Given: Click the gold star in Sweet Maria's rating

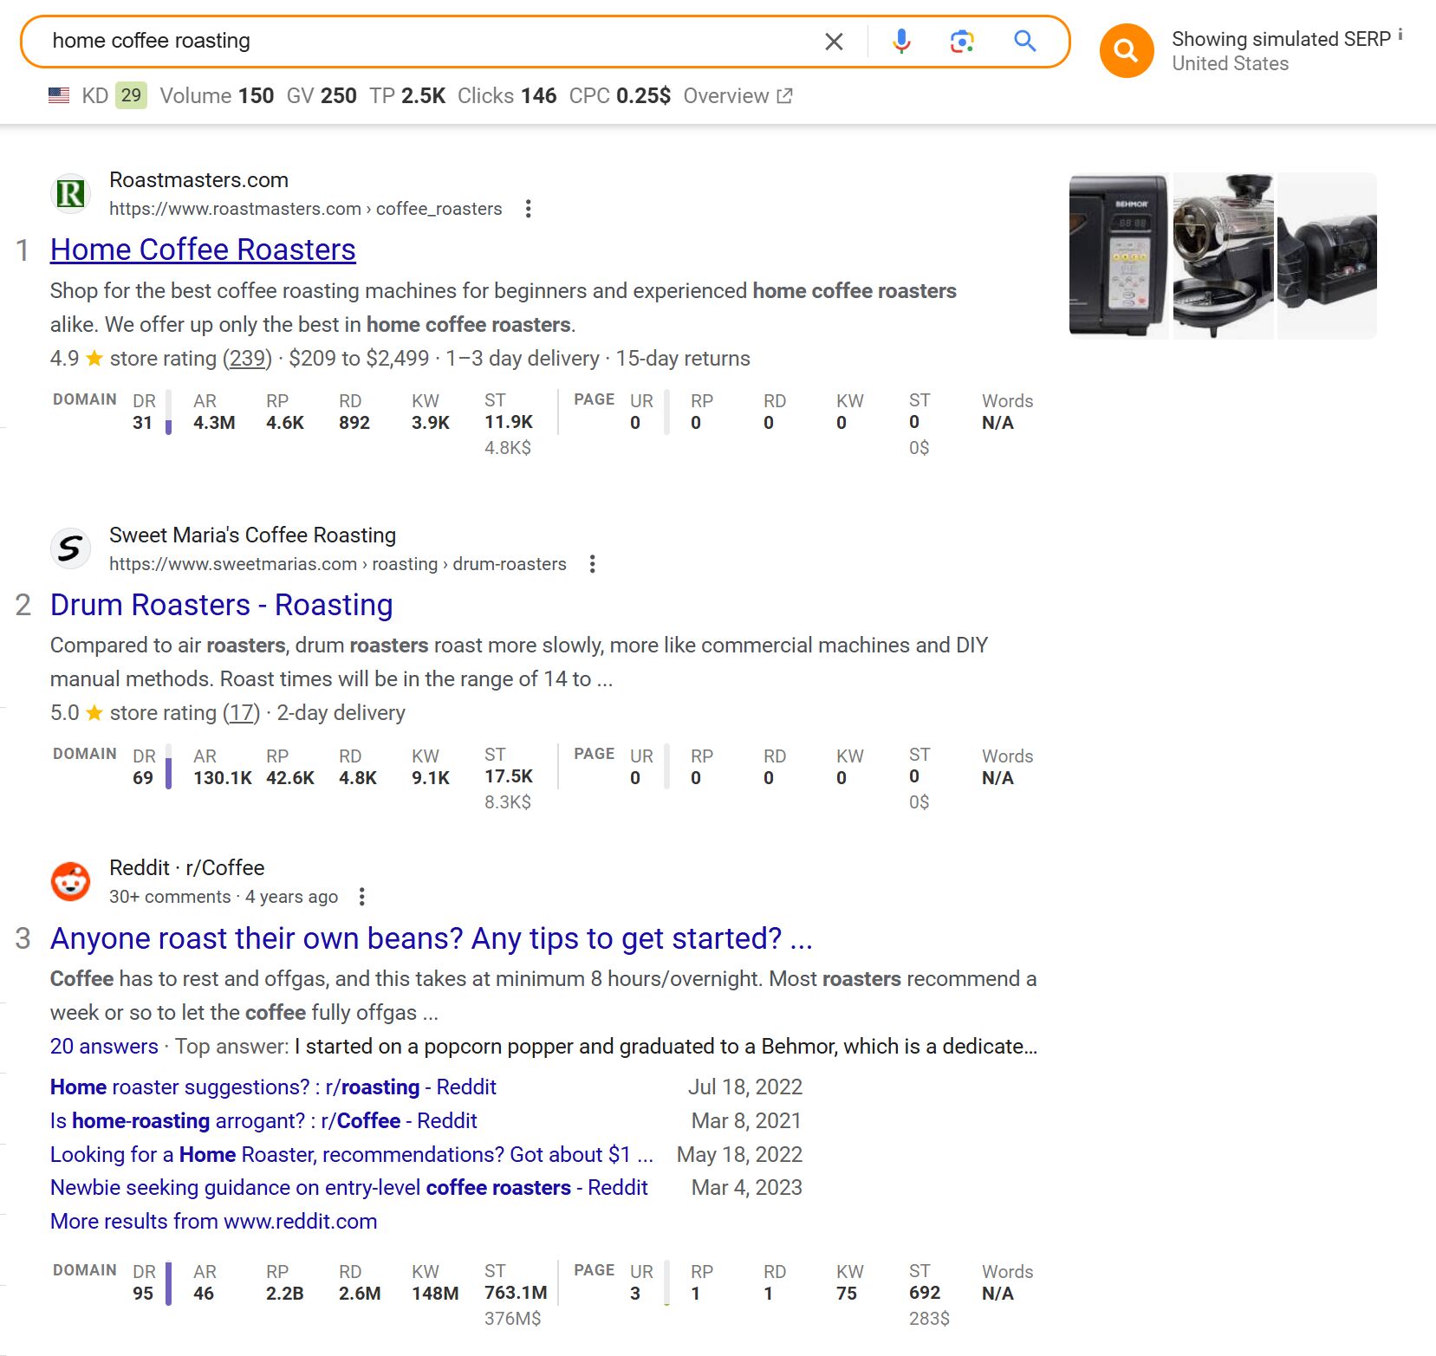Looking at the screenshot, I should tap(94, 712).
